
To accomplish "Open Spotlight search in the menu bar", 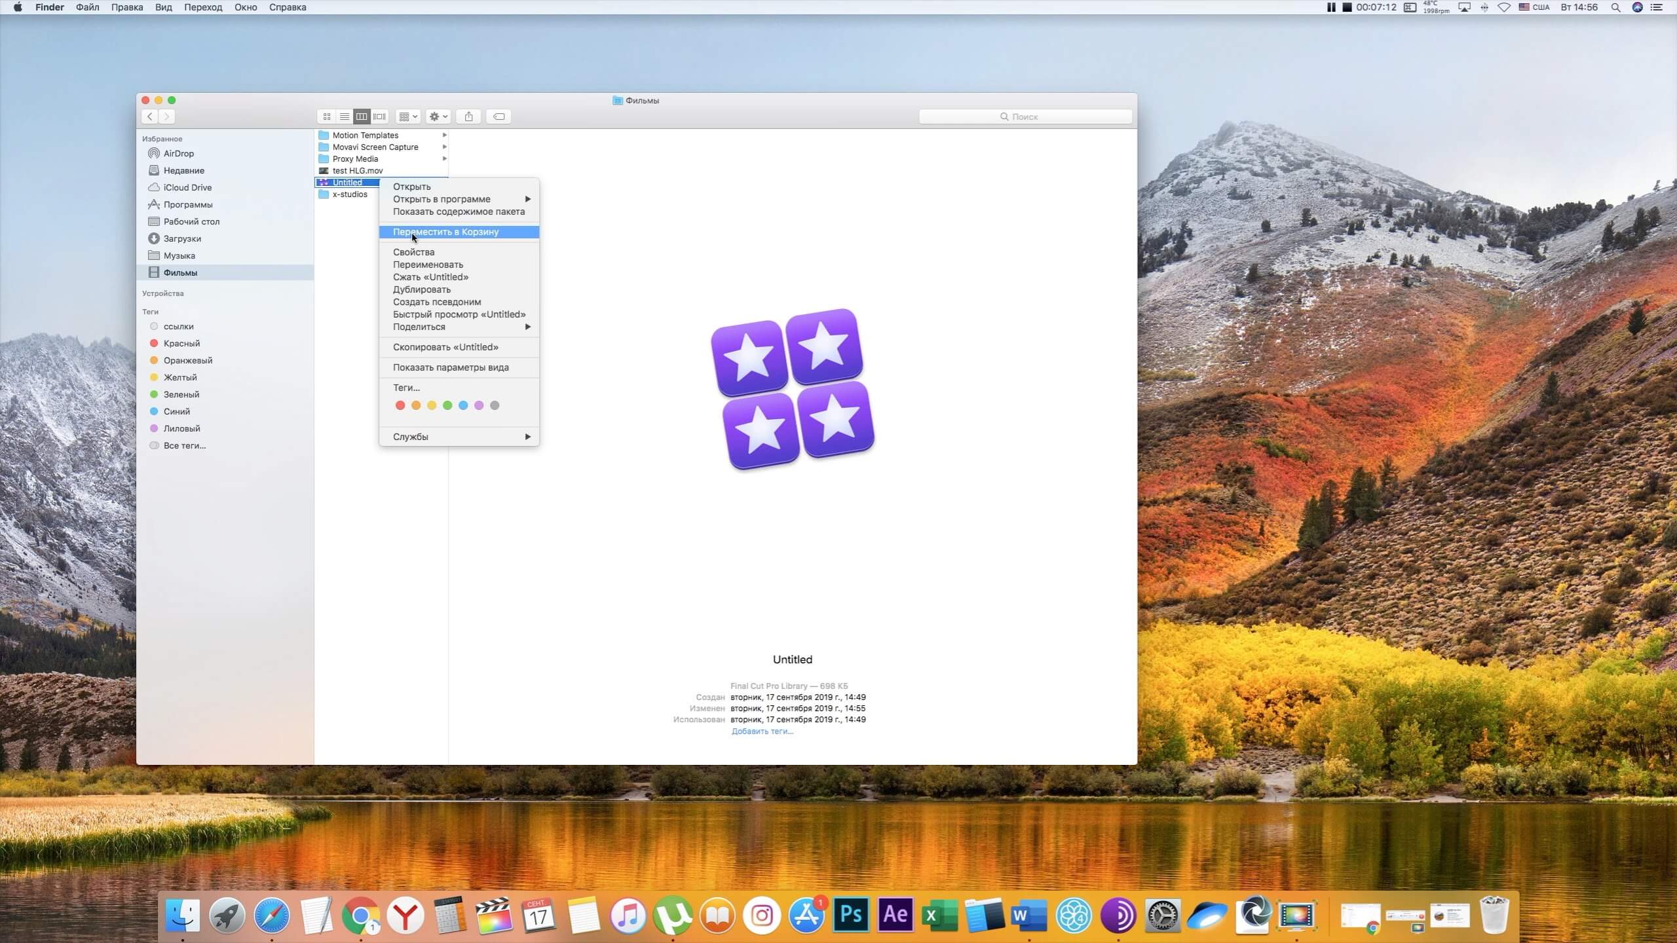I will (x=1615, y=7).
